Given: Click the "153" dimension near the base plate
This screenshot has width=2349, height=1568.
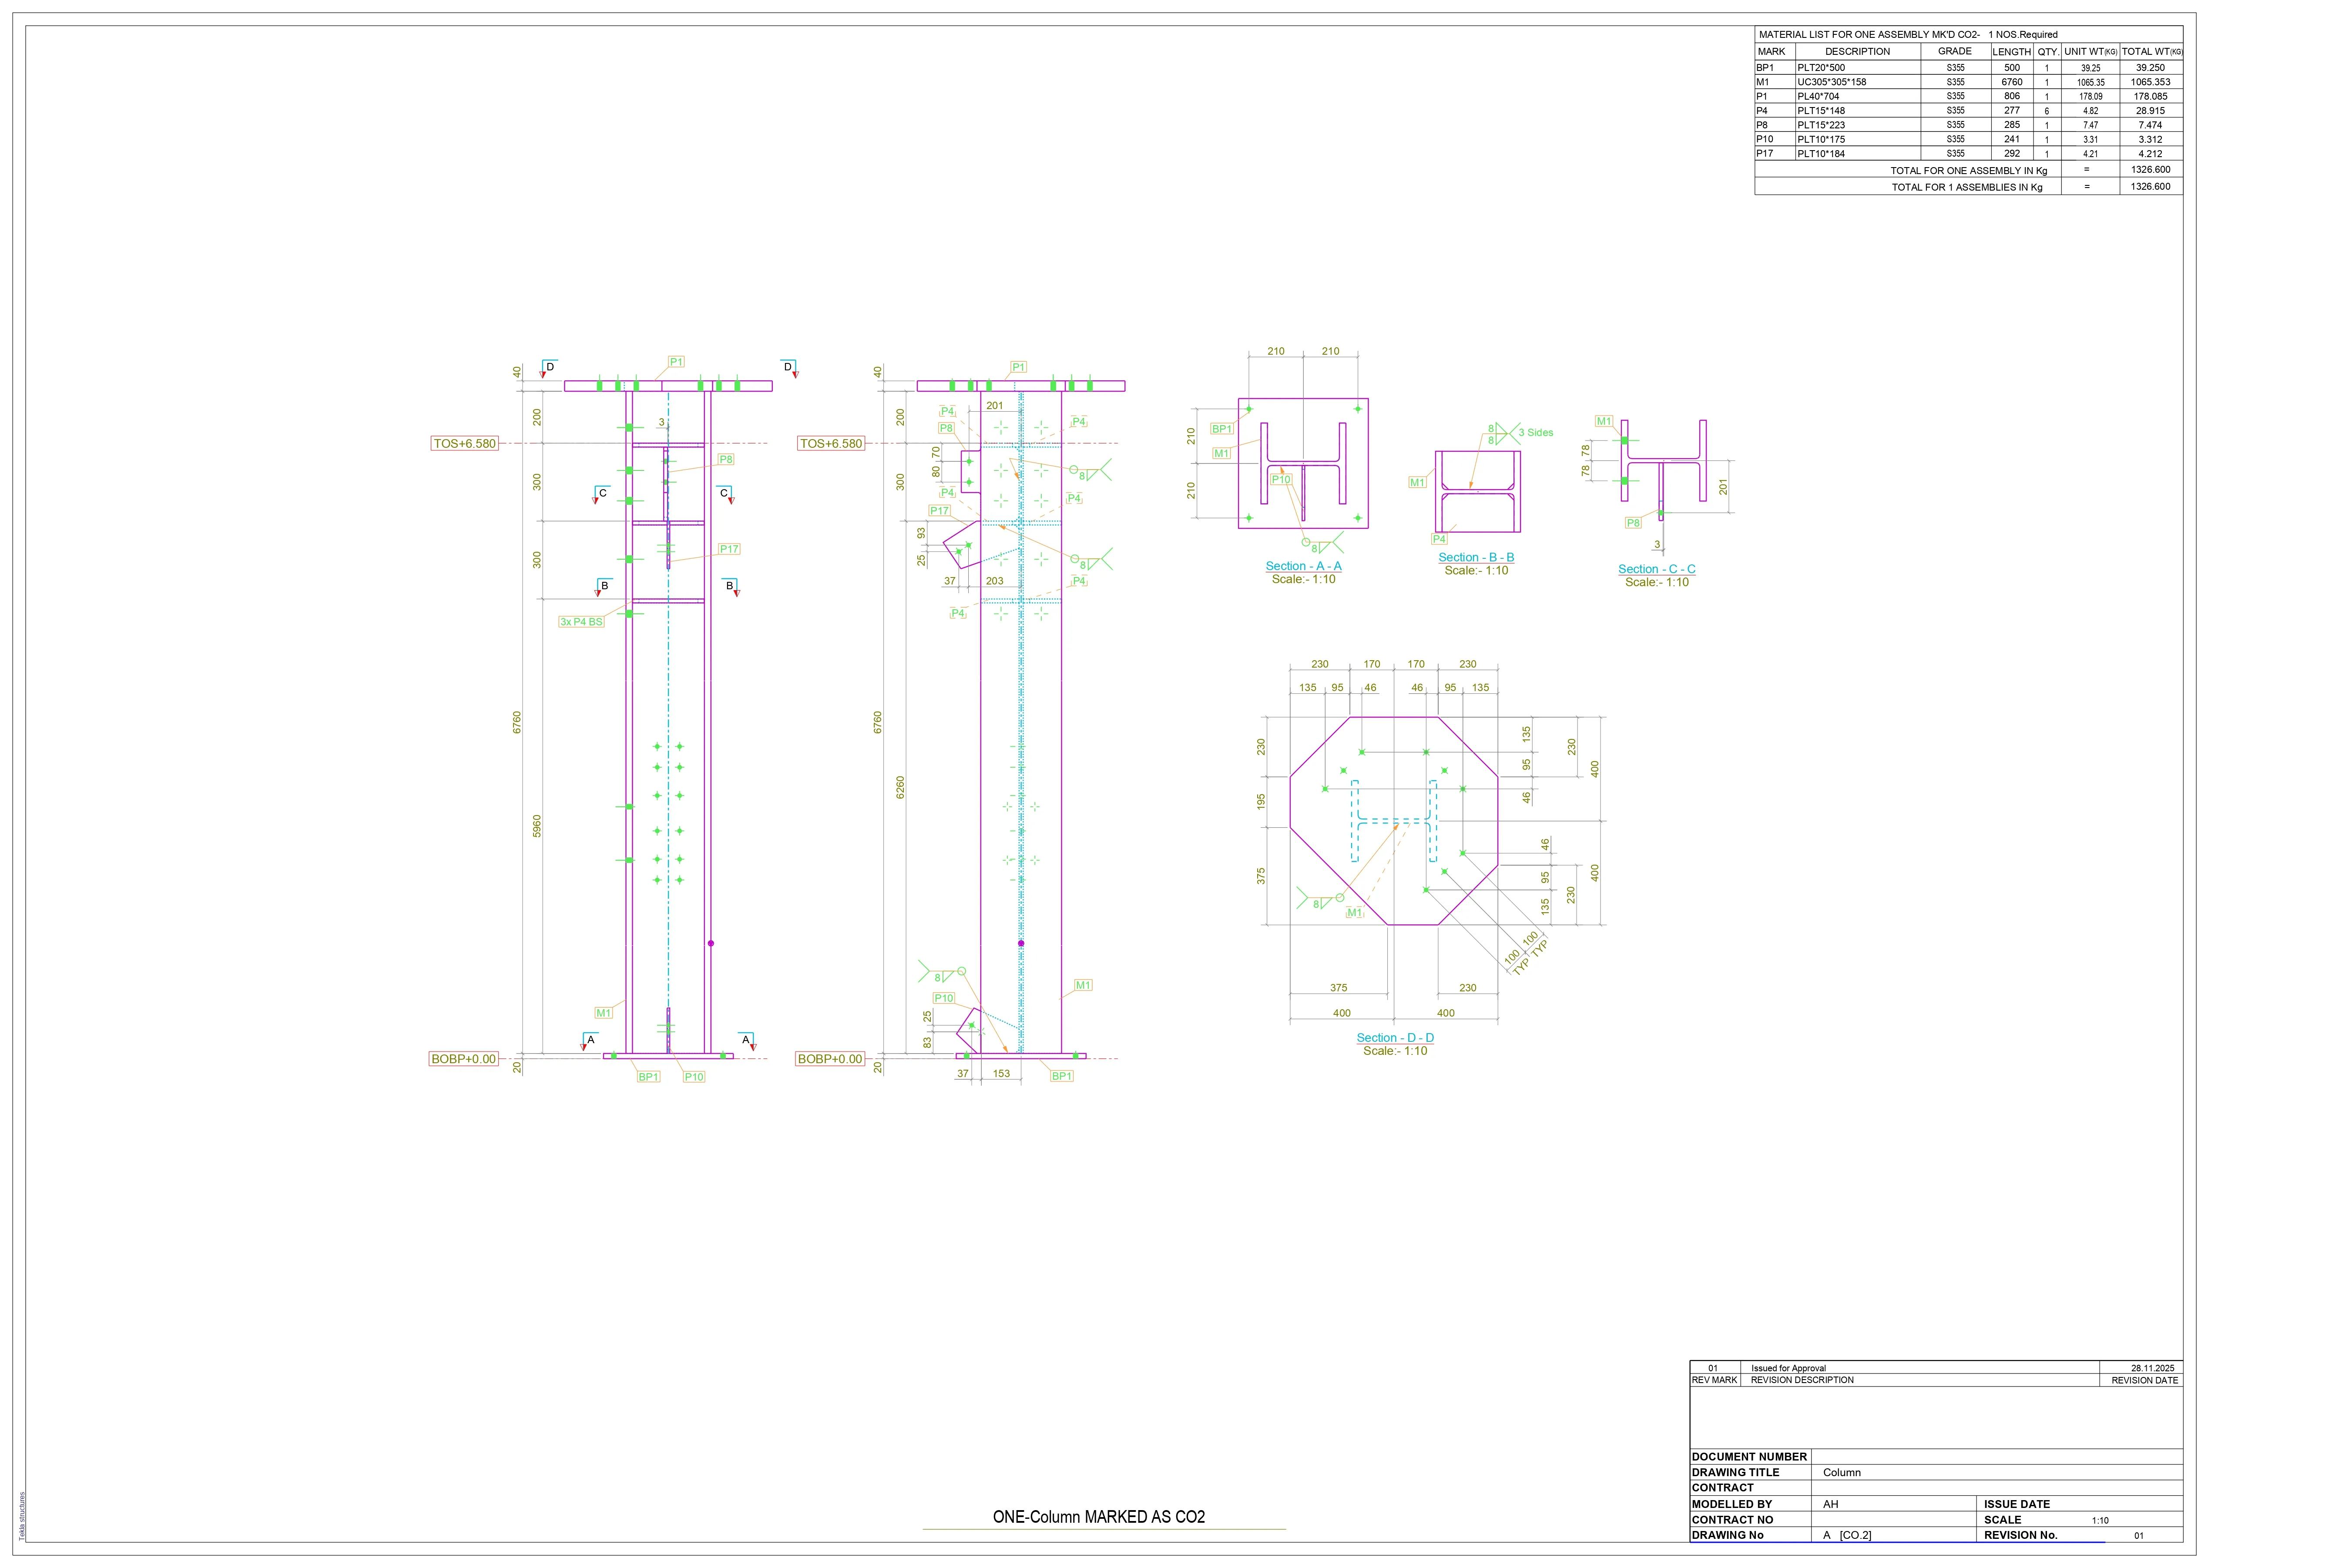Looking at the screenshot, I should [1001, 1074].
